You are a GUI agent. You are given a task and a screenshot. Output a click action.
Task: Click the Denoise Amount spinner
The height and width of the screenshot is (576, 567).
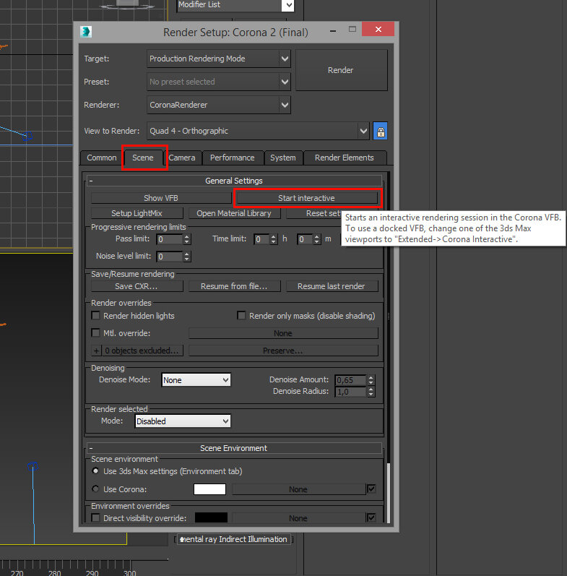tap(371, 380)
